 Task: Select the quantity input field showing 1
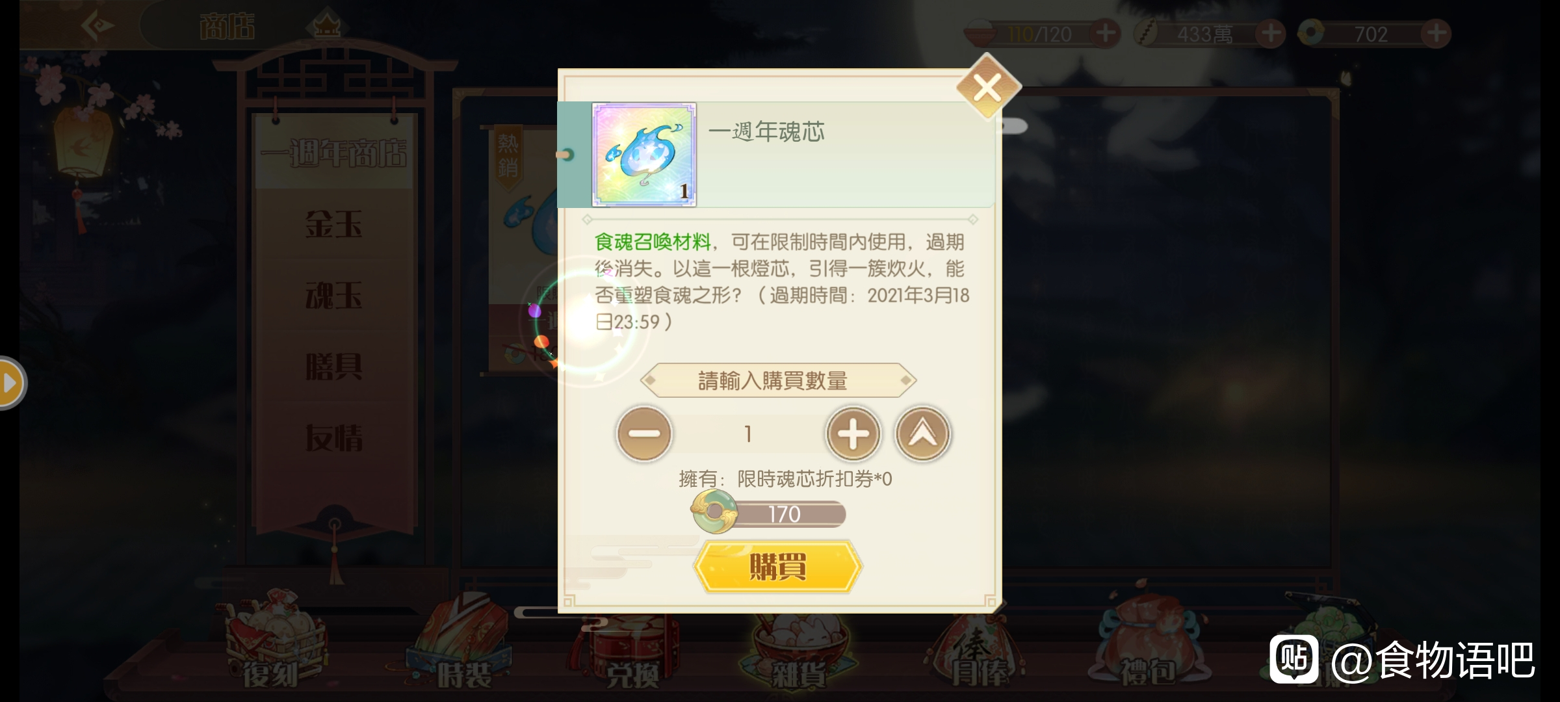point(748,434)
